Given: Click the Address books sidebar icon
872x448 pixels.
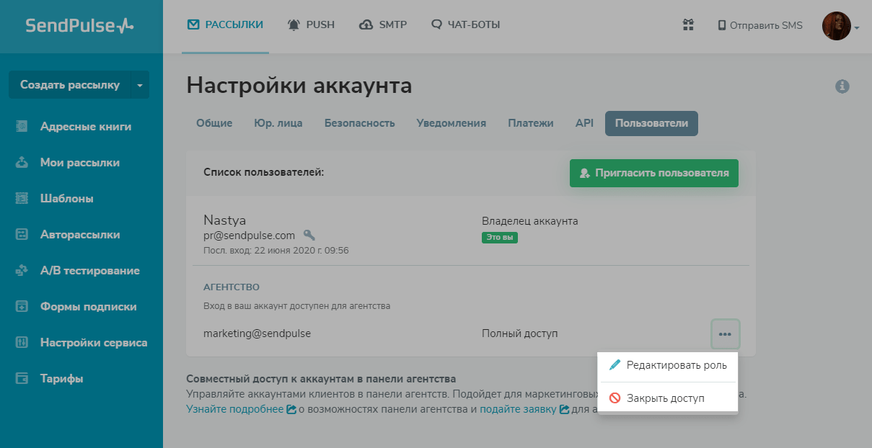Looking at the screenshot, I should tap(22, 127).
